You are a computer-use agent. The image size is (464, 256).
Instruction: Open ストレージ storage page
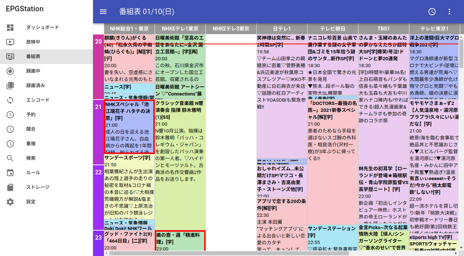[47, 187]
